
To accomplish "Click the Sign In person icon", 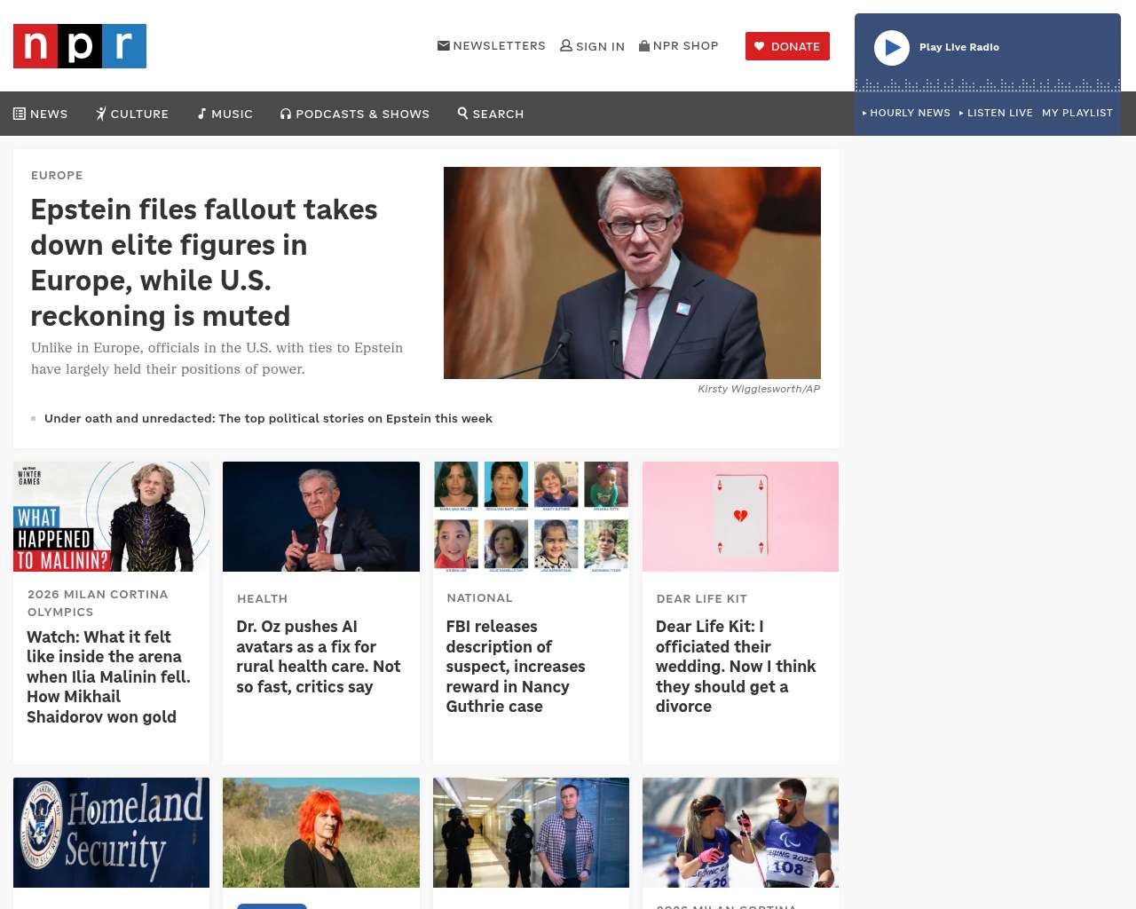I will (566, 45).
